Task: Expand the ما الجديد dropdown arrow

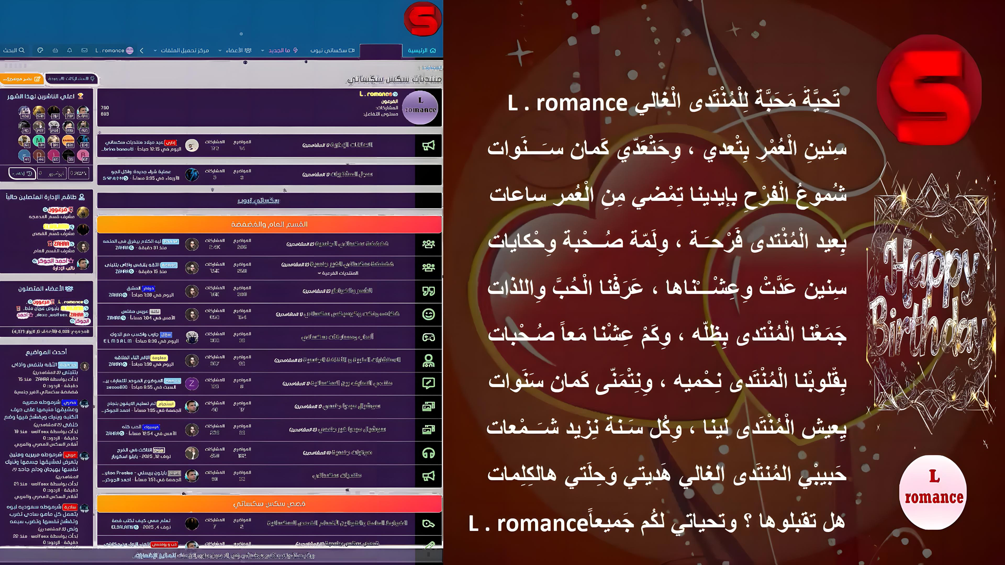Action: pyautogui.click(x=262, y=51)
